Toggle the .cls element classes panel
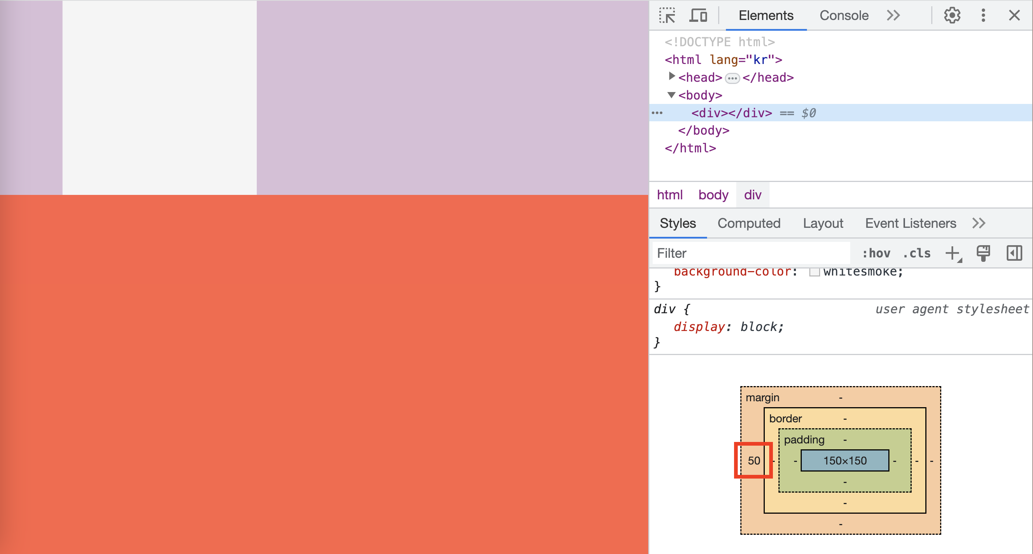Screen dimensions: 1033x554 pyautogui.click(x=916, y=253)
